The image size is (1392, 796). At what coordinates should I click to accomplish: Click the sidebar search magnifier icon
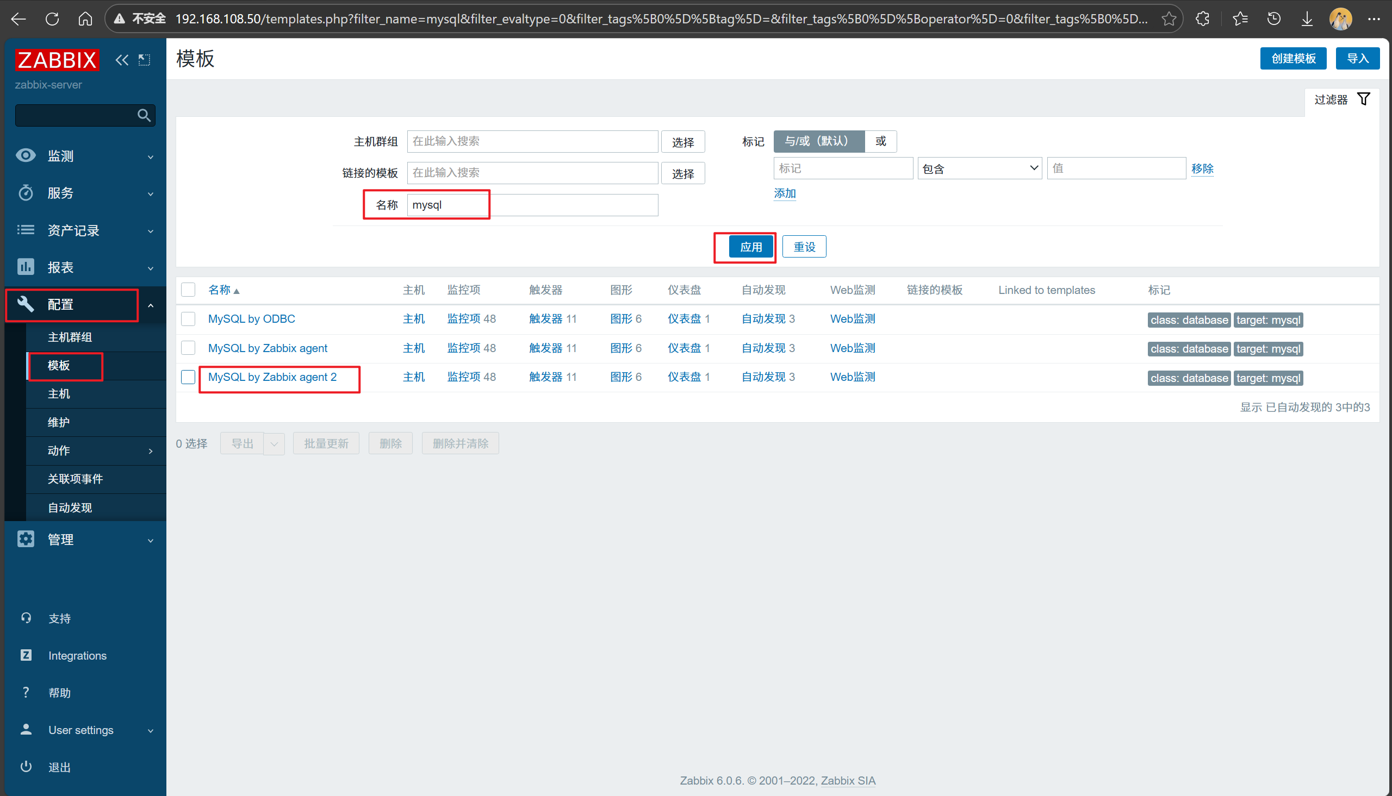144,115
